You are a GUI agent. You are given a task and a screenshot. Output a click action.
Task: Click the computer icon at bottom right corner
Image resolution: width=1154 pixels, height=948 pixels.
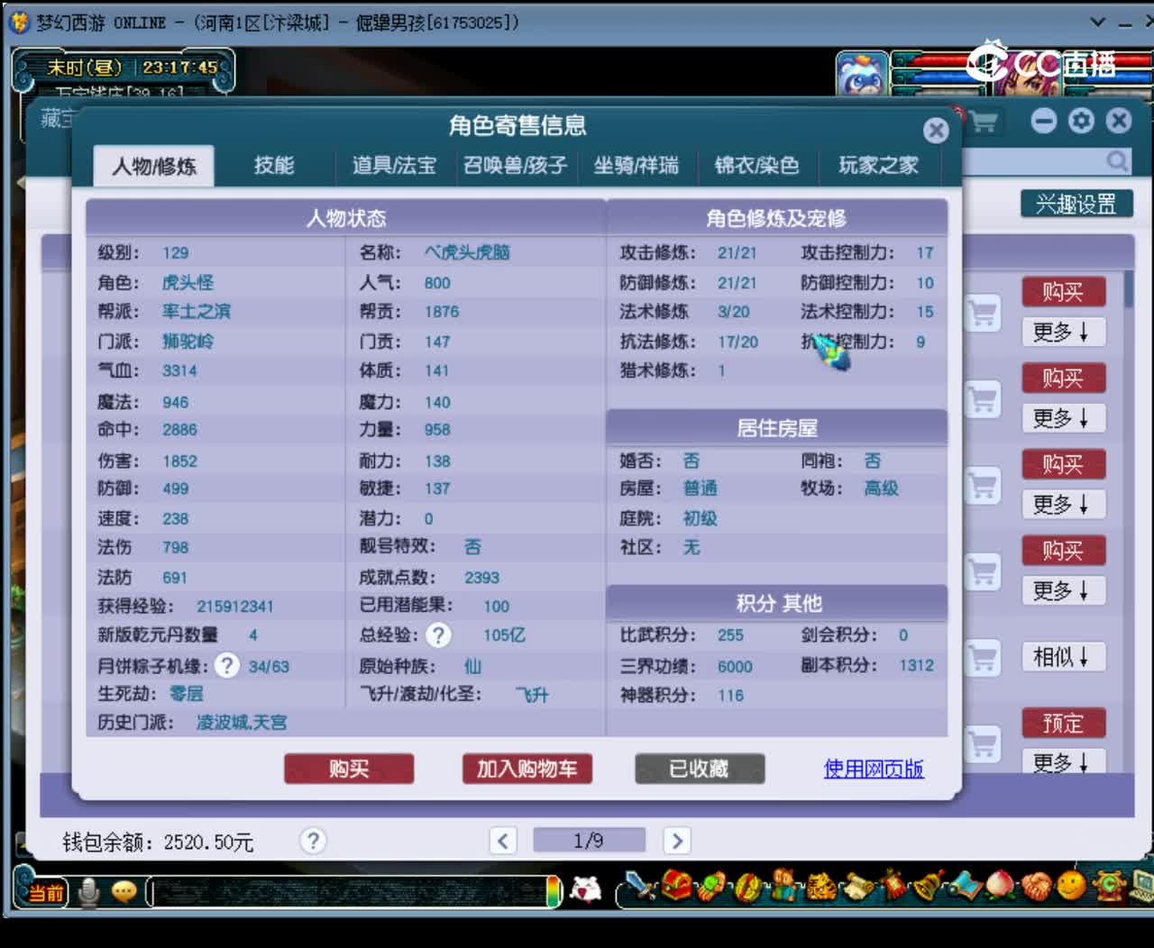point(1141,888)
